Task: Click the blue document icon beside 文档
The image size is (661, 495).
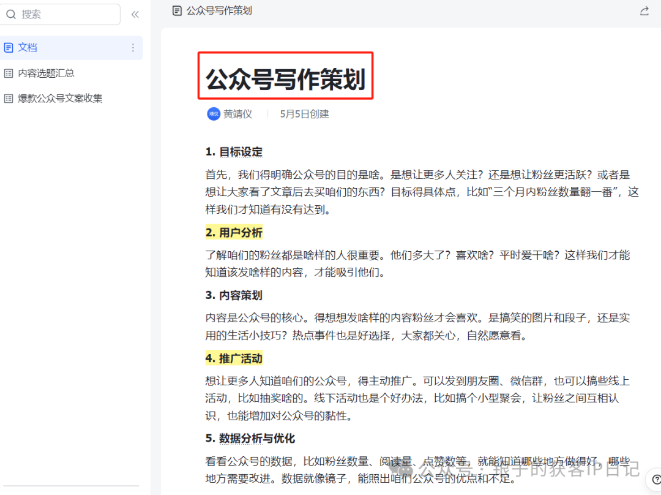Action: pos(9,47)
